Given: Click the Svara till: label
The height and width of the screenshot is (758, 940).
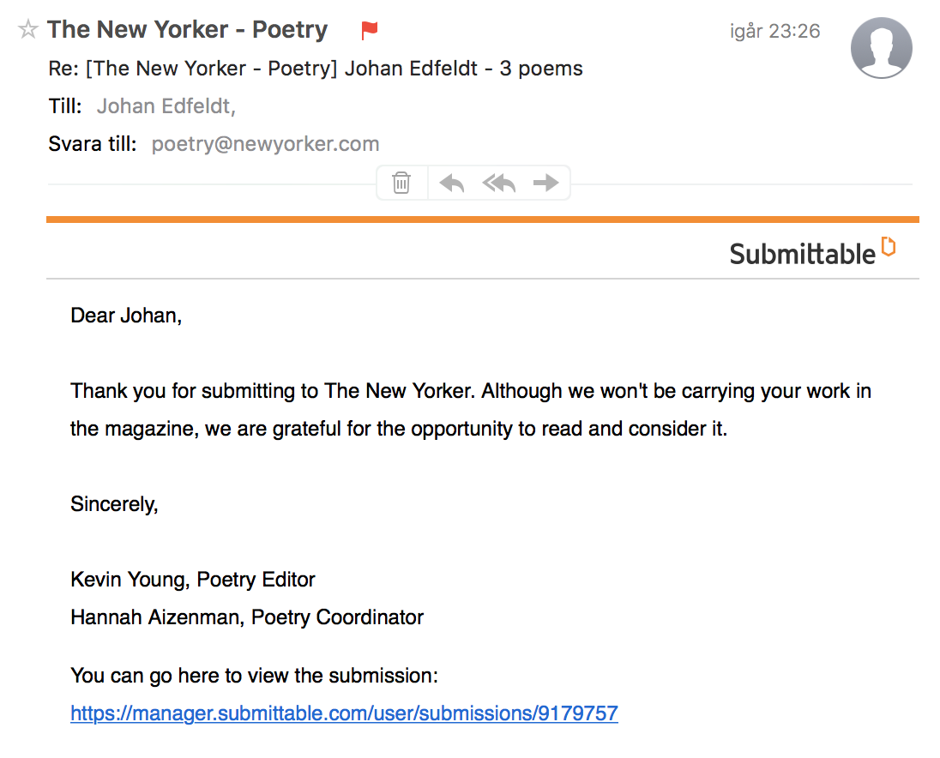Looking at the screenshot, I should (93, 144).
